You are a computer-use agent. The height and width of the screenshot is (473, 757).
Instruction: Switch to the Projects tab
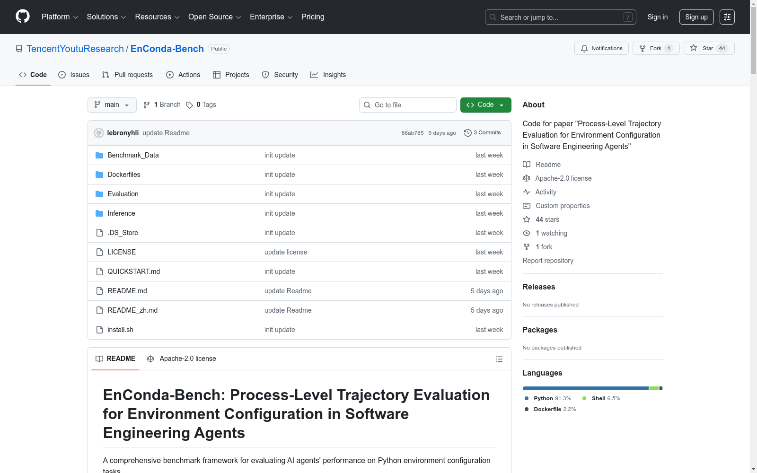pos(231,75)
